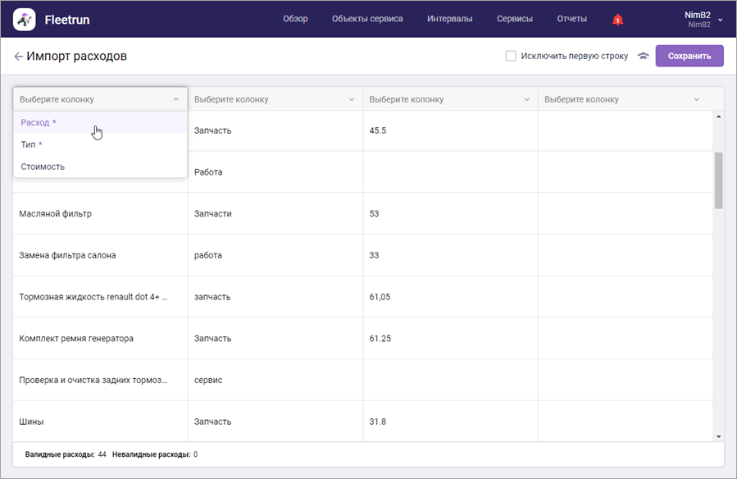The height and width of the screenshot is (479, 737).
Task: Choose Тип option in dropdown list
Action: coord(31,144)
